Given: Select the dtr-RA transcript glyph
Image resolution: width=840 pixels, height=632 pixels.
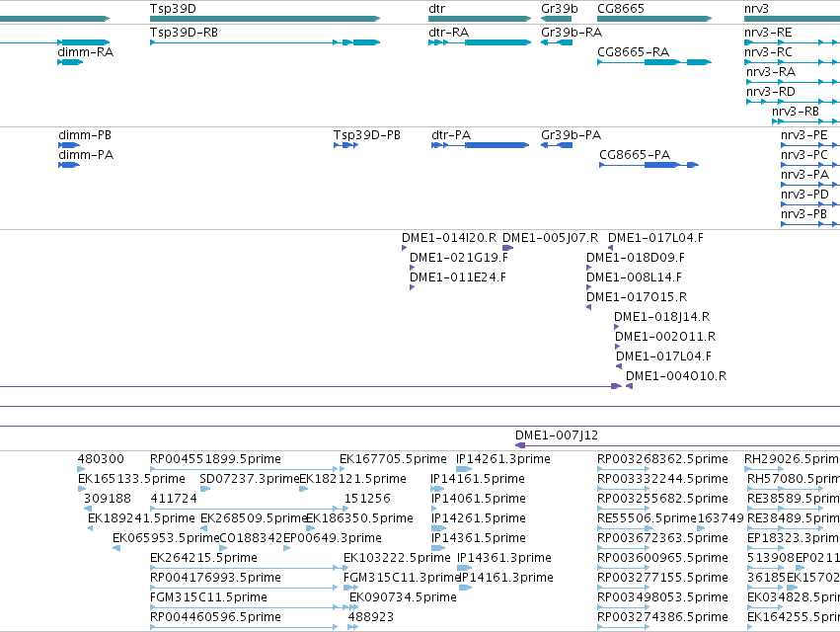Looking at the screenshot, I should click(480, 42).
